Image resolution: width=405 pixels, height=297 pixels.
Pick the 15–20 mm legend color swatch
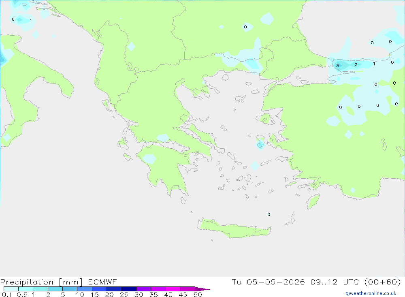point(100,289)
